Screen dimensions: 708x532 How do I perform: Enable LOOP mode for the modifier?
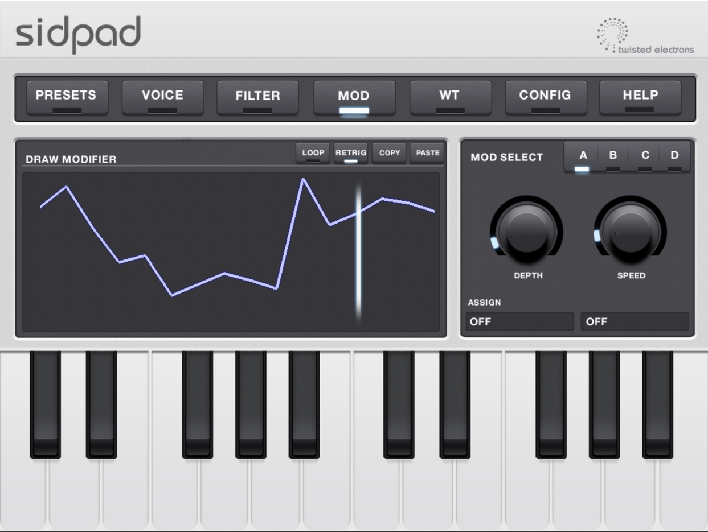point(312,152)
